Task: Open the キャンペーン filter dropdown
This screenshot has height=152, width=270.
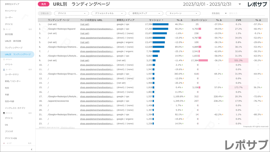Action: 183,13
